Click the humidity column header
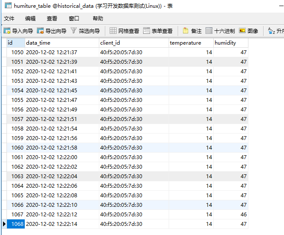 pyautogui.click(x=231, y=43)
